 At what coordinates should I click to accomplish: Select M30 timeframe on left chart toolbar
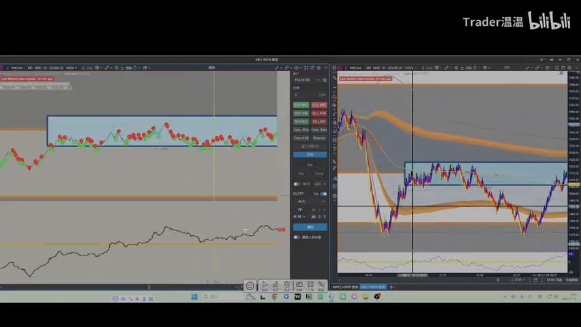38,68
